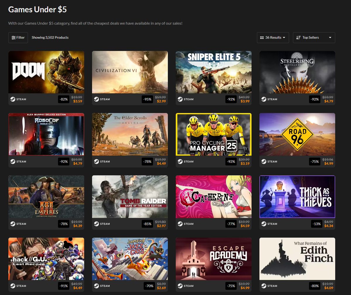Viewport: 351px width, 295px height.
Task: Select Pro Cycling Manager 25 thumbnail
Action: tap(214, 134)
